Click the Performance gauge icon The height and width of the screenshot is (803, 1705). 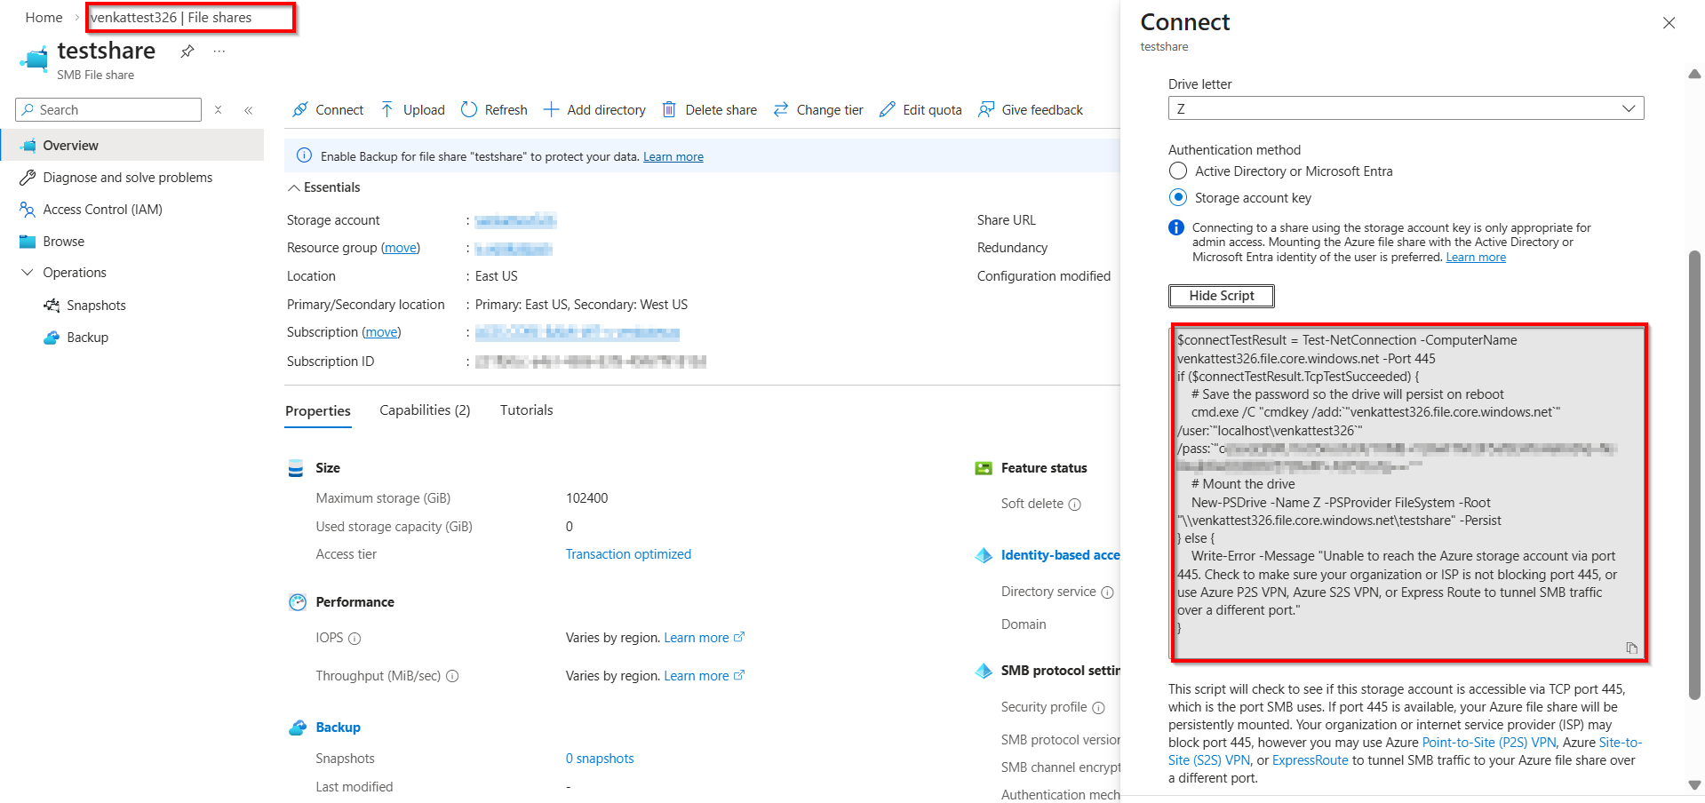(298, 602)
